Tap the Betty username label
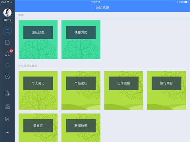 (x=7, y=20)
